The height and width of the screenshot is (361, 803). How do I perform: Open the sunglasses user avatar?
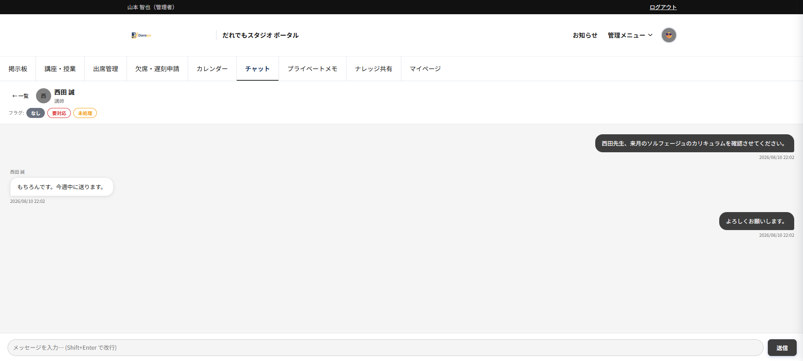click(x=669, y=35)
